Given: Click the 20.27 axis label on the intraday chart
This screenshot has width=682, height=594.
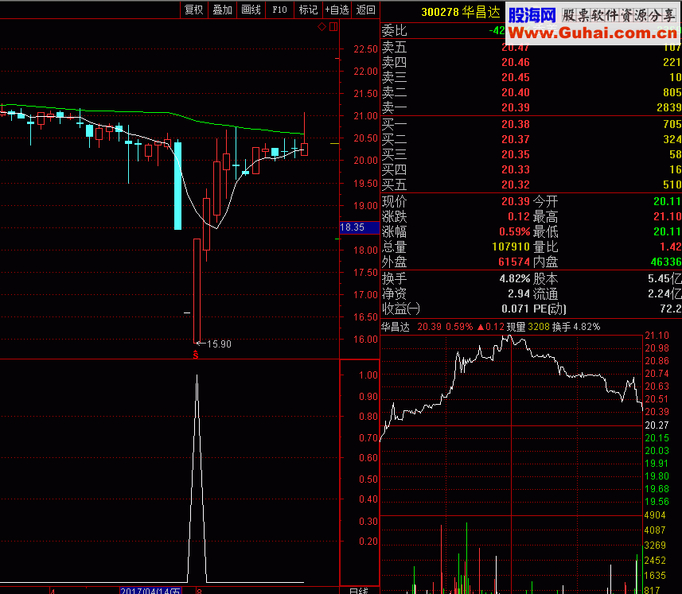Looking at the screenshot, I should point(657,425).
